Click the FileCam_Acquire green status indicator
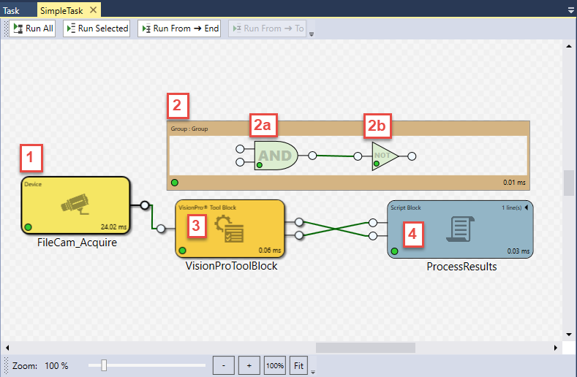Screen dimensions: 577x377 tap(28, 226)
